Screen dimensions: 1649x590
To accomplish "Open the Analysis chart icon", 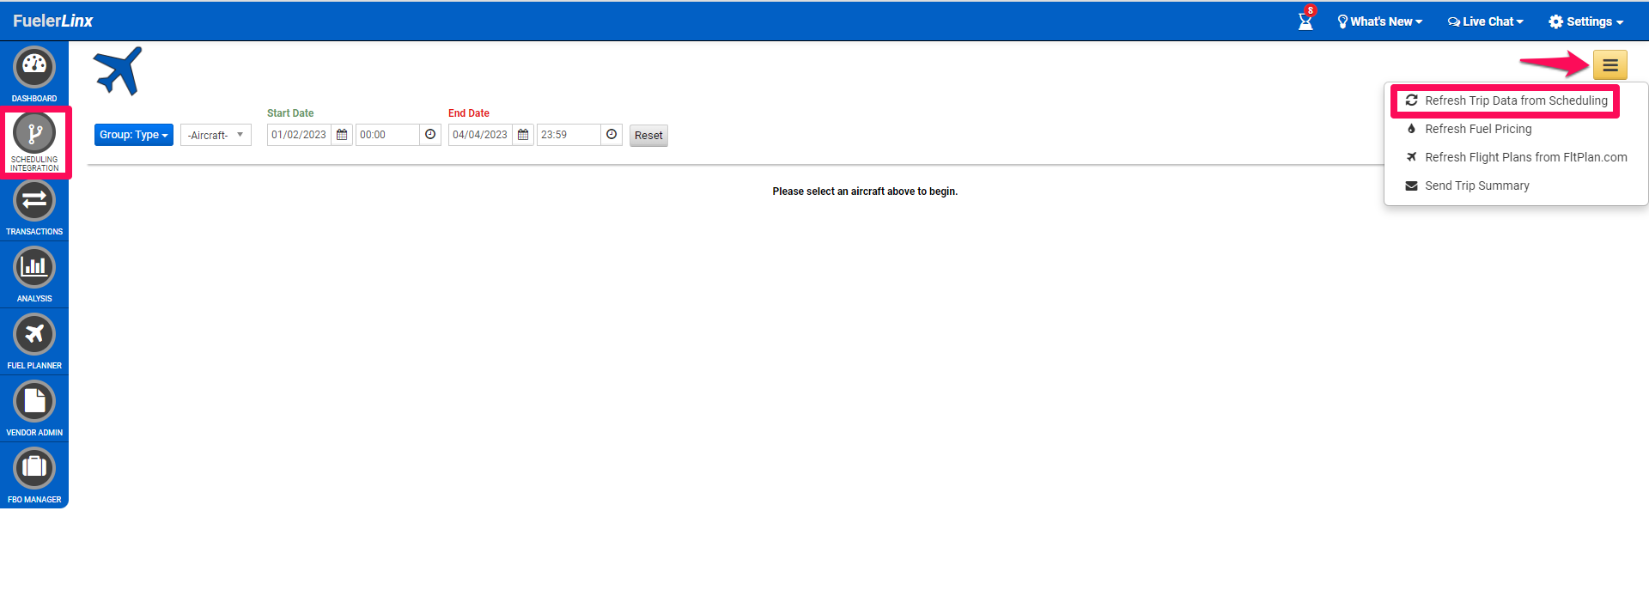I will click(34, 267).
